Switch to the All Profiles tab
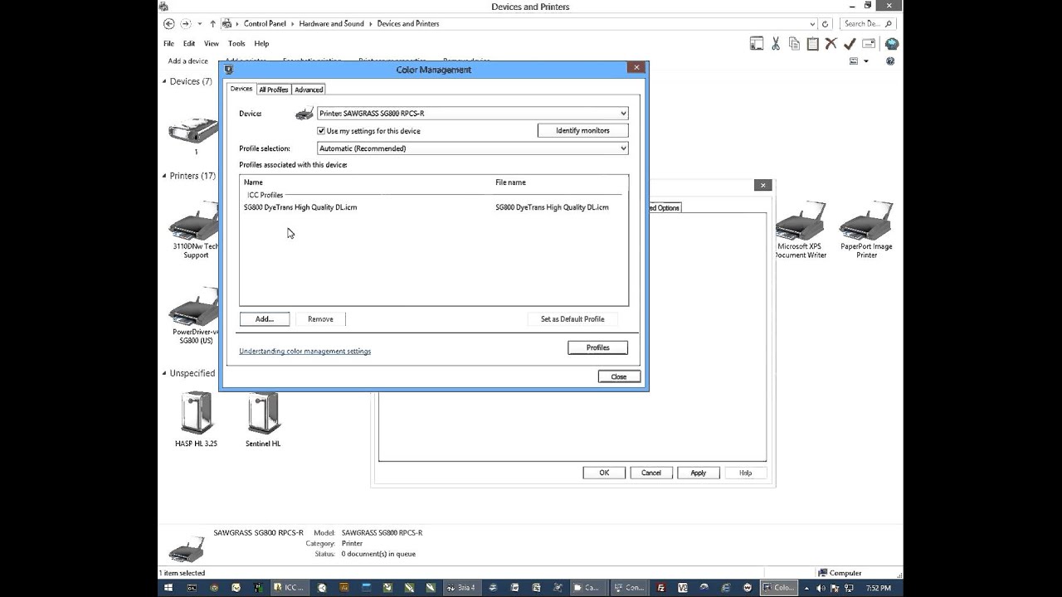The height and width of the screenshot is (597, 1062). [273, 90]
